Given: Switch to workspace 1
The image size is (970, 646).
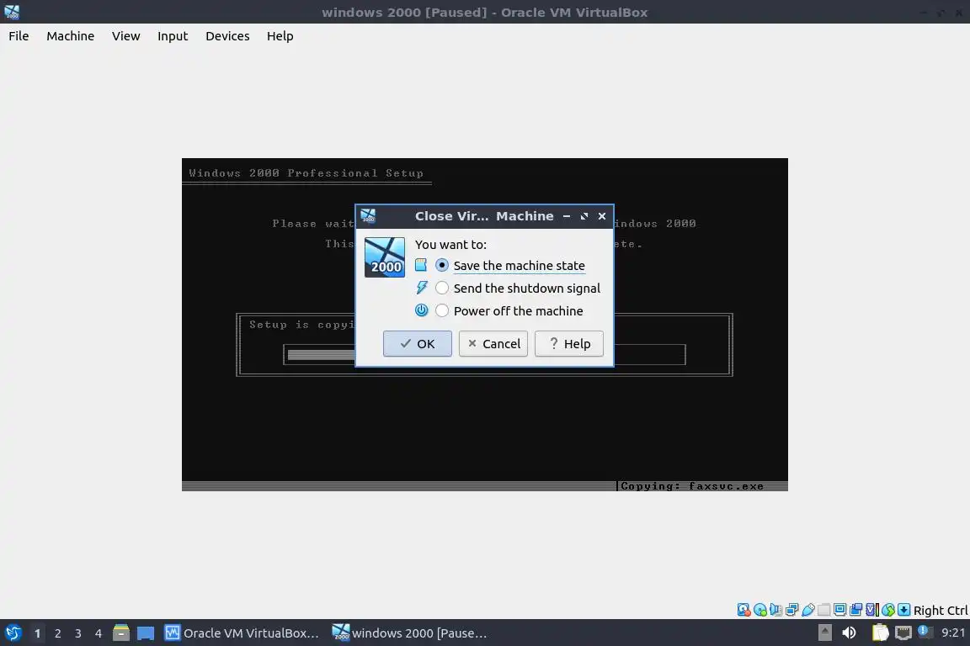Looking at the screenshot, I should coord(38,633).
